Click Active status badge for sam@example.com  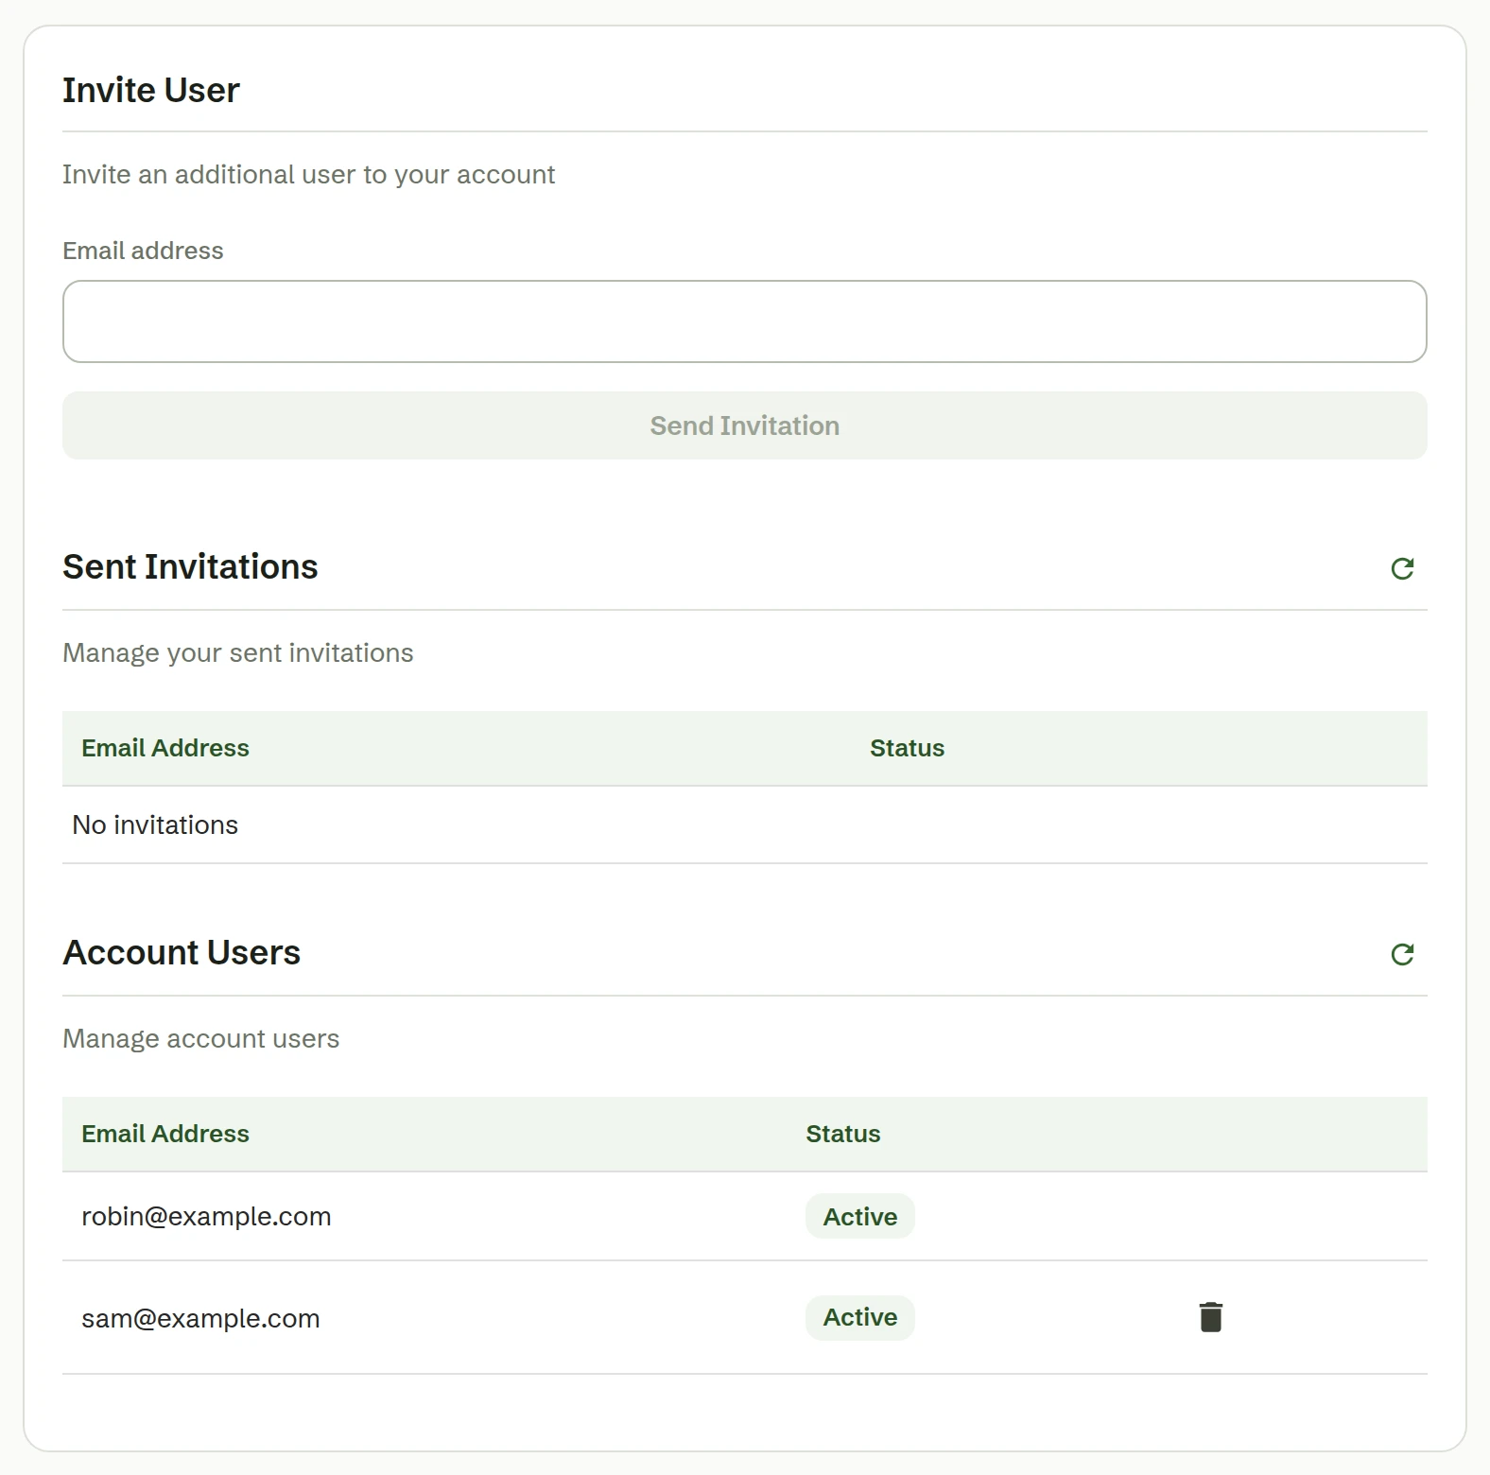[860, 1317]
